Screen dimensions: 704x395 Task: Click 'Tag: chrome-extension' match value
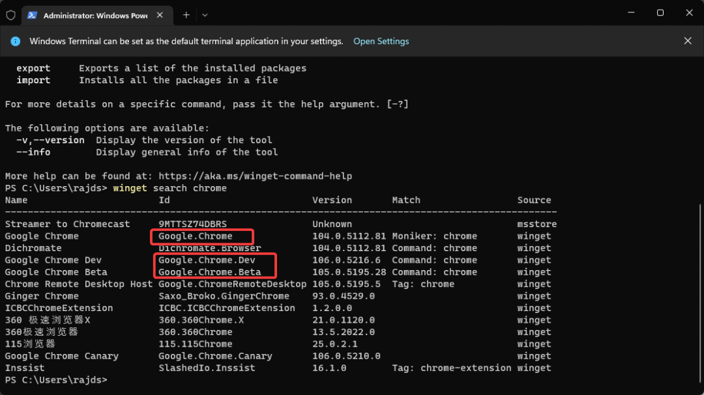[452, 368]
